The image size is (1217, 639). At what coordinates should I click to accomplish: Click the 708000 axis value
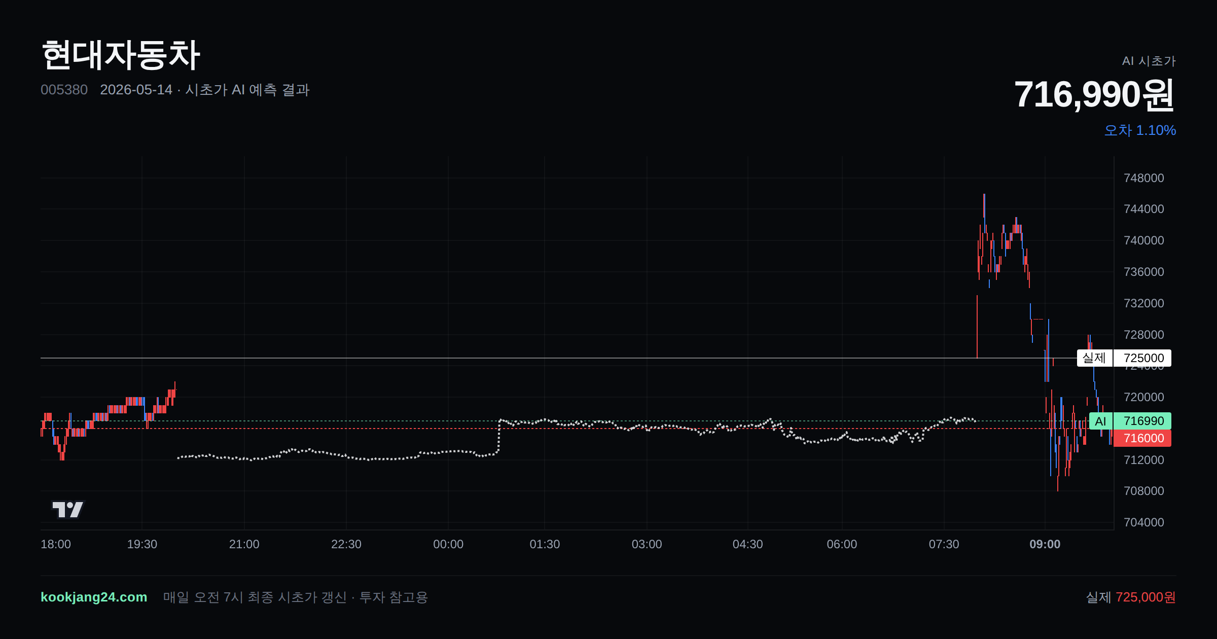point(1144,491)
